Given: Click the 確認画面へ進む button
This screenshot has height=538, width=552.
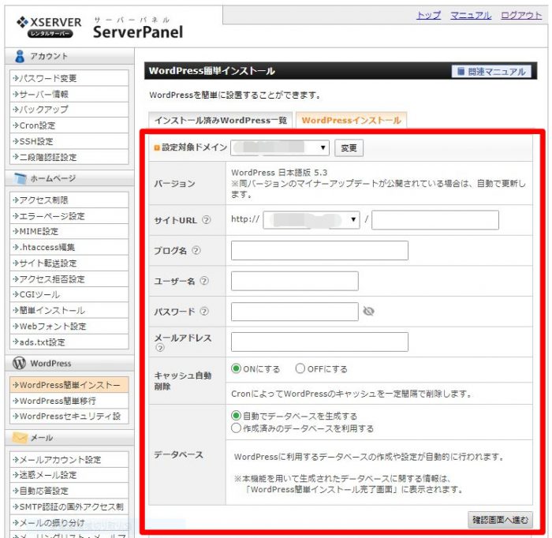Looking at the screenshot, I should 500,520.
